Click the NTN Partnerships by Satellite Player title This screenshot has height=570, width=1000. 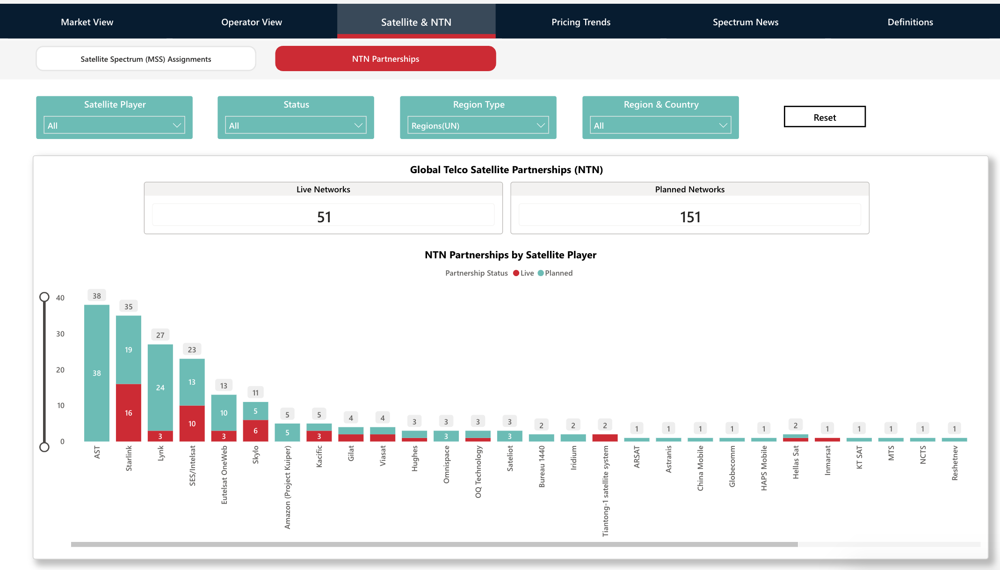coord(510,255)
